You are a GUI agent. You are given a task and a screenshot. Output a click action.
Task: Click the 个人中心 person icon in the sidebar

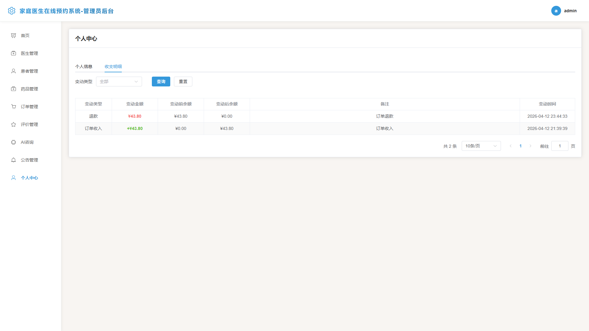[13, 178]
